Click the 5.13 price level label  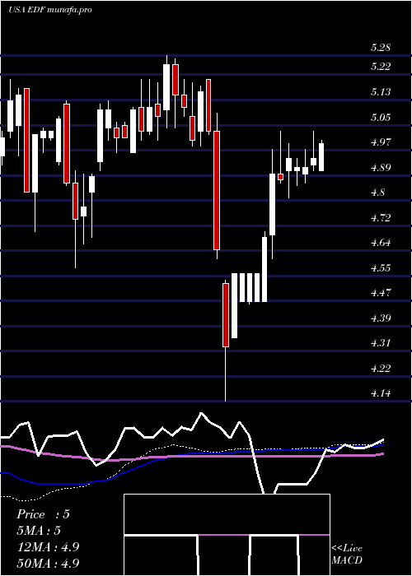pos(381,92)
